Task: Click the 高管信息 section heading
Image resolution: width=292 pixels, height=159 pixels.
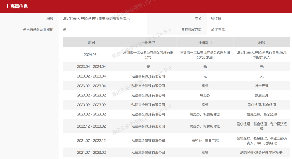Action: coord(19,6)
